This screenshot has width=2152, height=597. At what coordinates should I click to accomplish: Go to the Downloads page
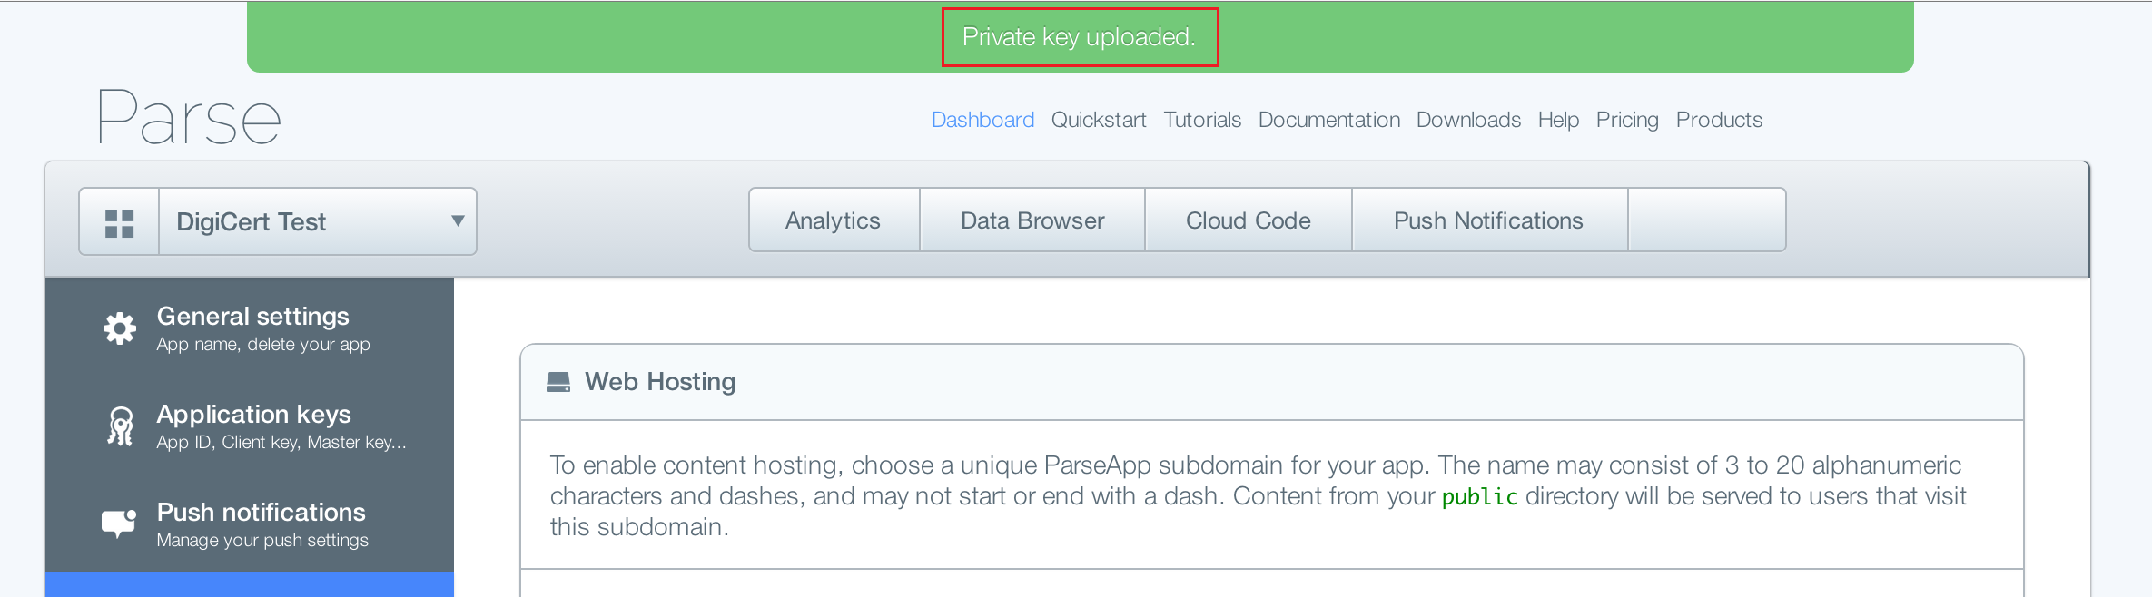(x=1468, y=120)
